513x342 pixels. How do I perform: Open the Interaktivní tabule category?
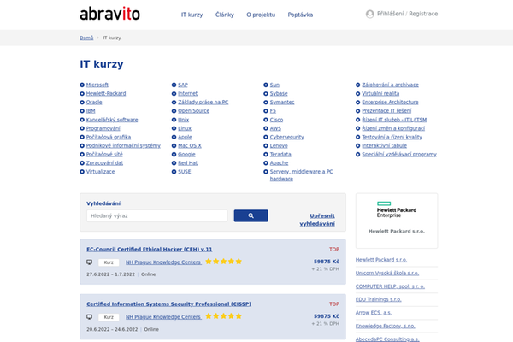click(385, 145)
